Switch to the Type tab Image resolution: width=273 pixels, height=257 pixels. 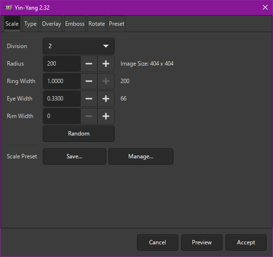coord(31,24)
